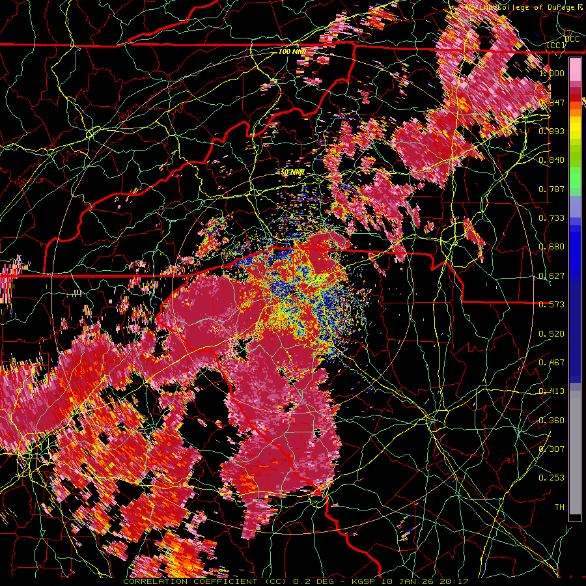Screen dimensions: 586x586
Task: Select the 0.840 scale value
Action: [551, 160]
